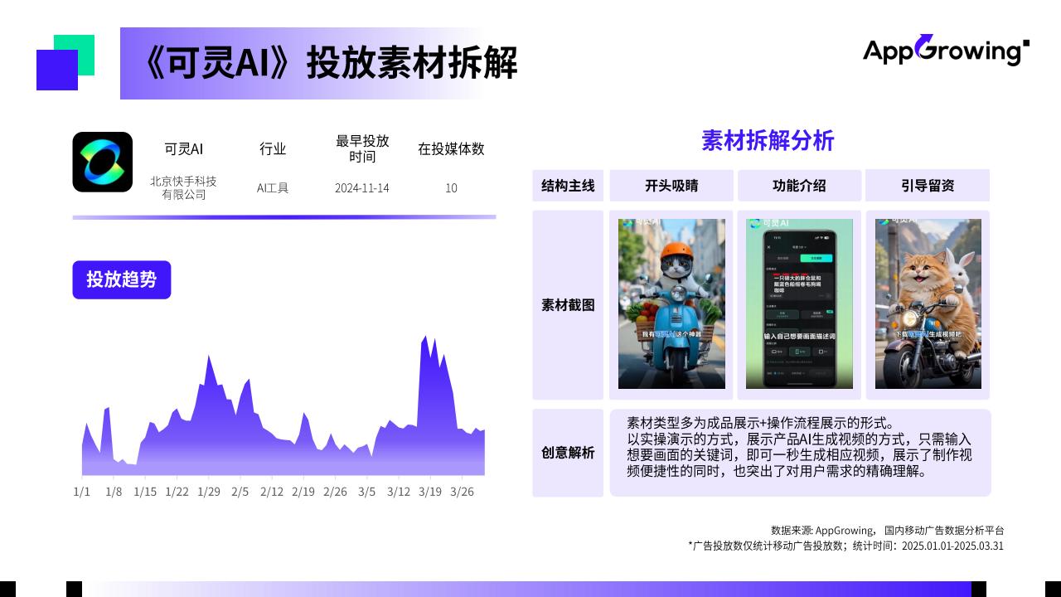Click the 2/5 axis label
1061x597 pixels.
click(x=240, y=492)
